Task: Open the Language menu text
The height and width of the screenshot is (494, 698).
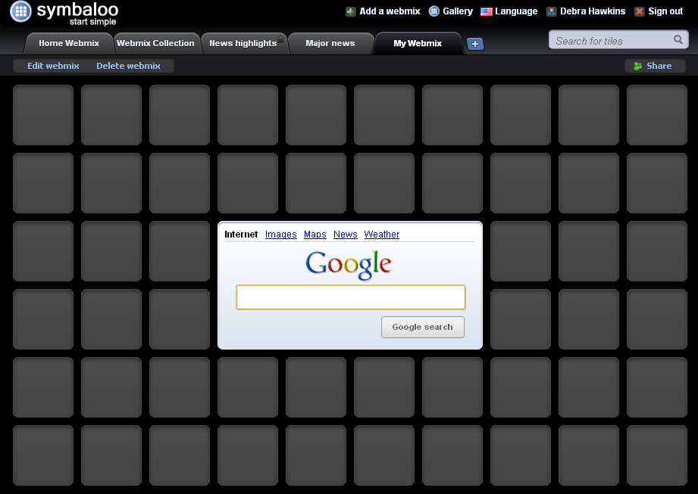Action: coord(516,11)
